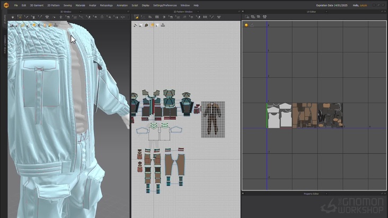The width and height of the screenshot is (388, 218).
Task: Open the 3D Garment menu
Action: point(37,5)
